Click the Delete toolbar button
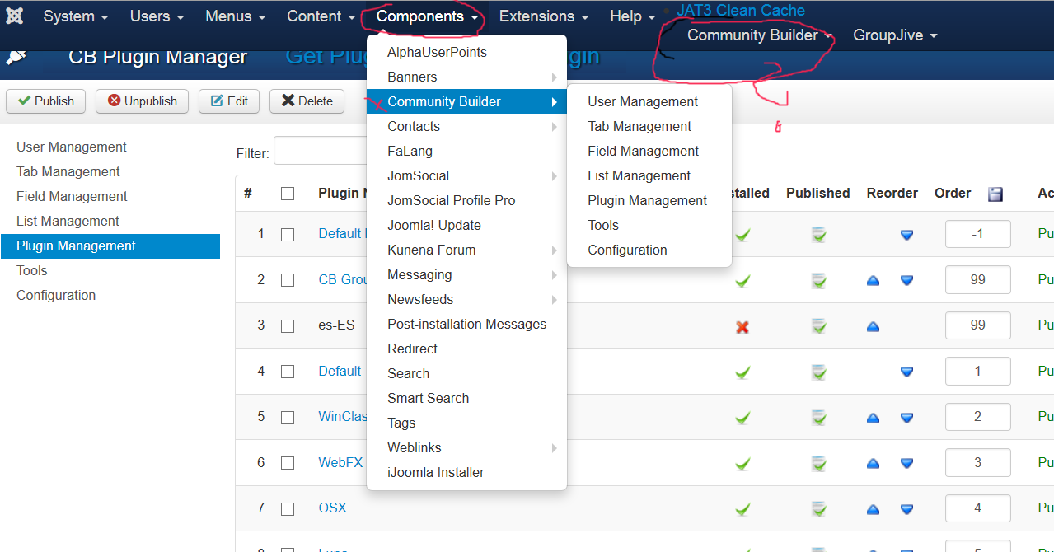The image size is (1054, 552). [x=307, y=101]
